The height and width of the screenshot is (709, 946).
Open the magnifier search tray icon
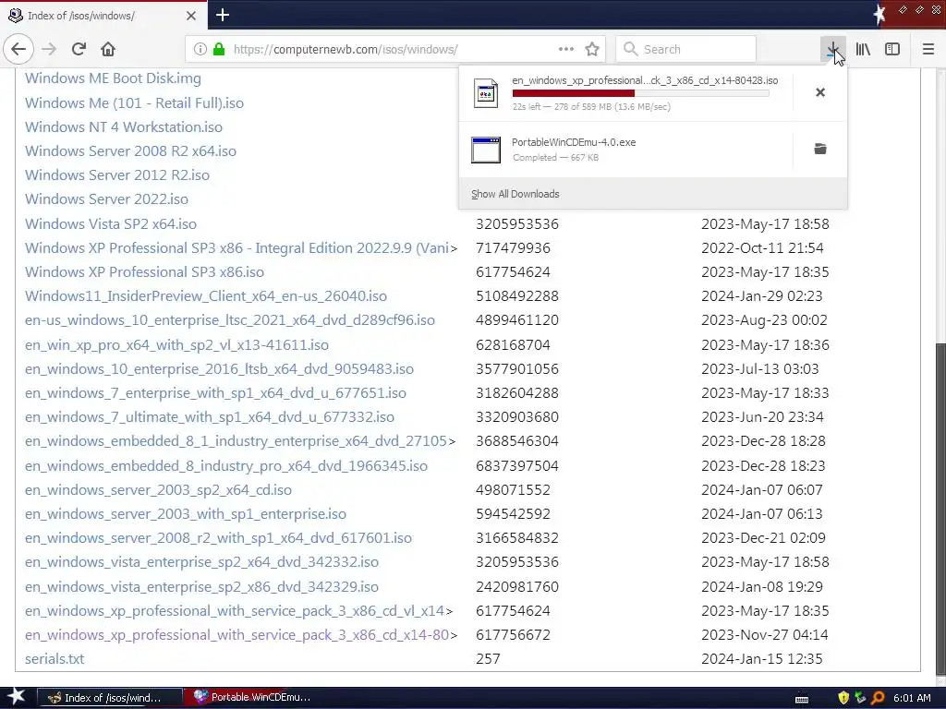pyautogui.click(x=878, y=698)
